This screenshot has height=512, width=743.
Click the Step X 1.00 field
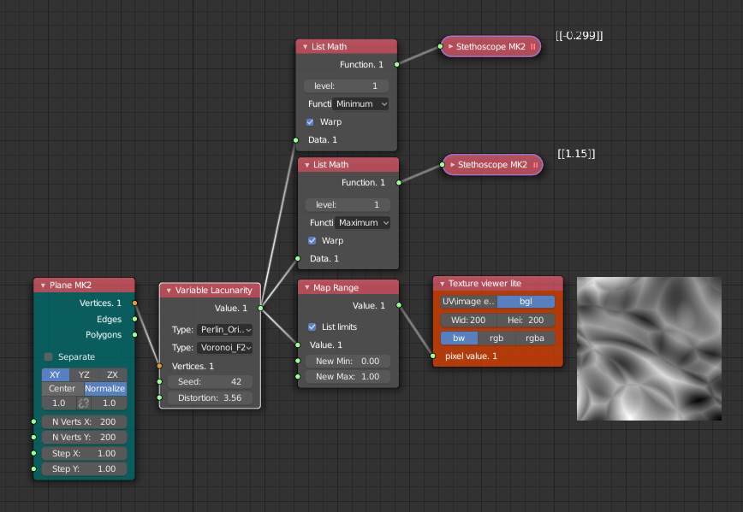coord(85,453)
